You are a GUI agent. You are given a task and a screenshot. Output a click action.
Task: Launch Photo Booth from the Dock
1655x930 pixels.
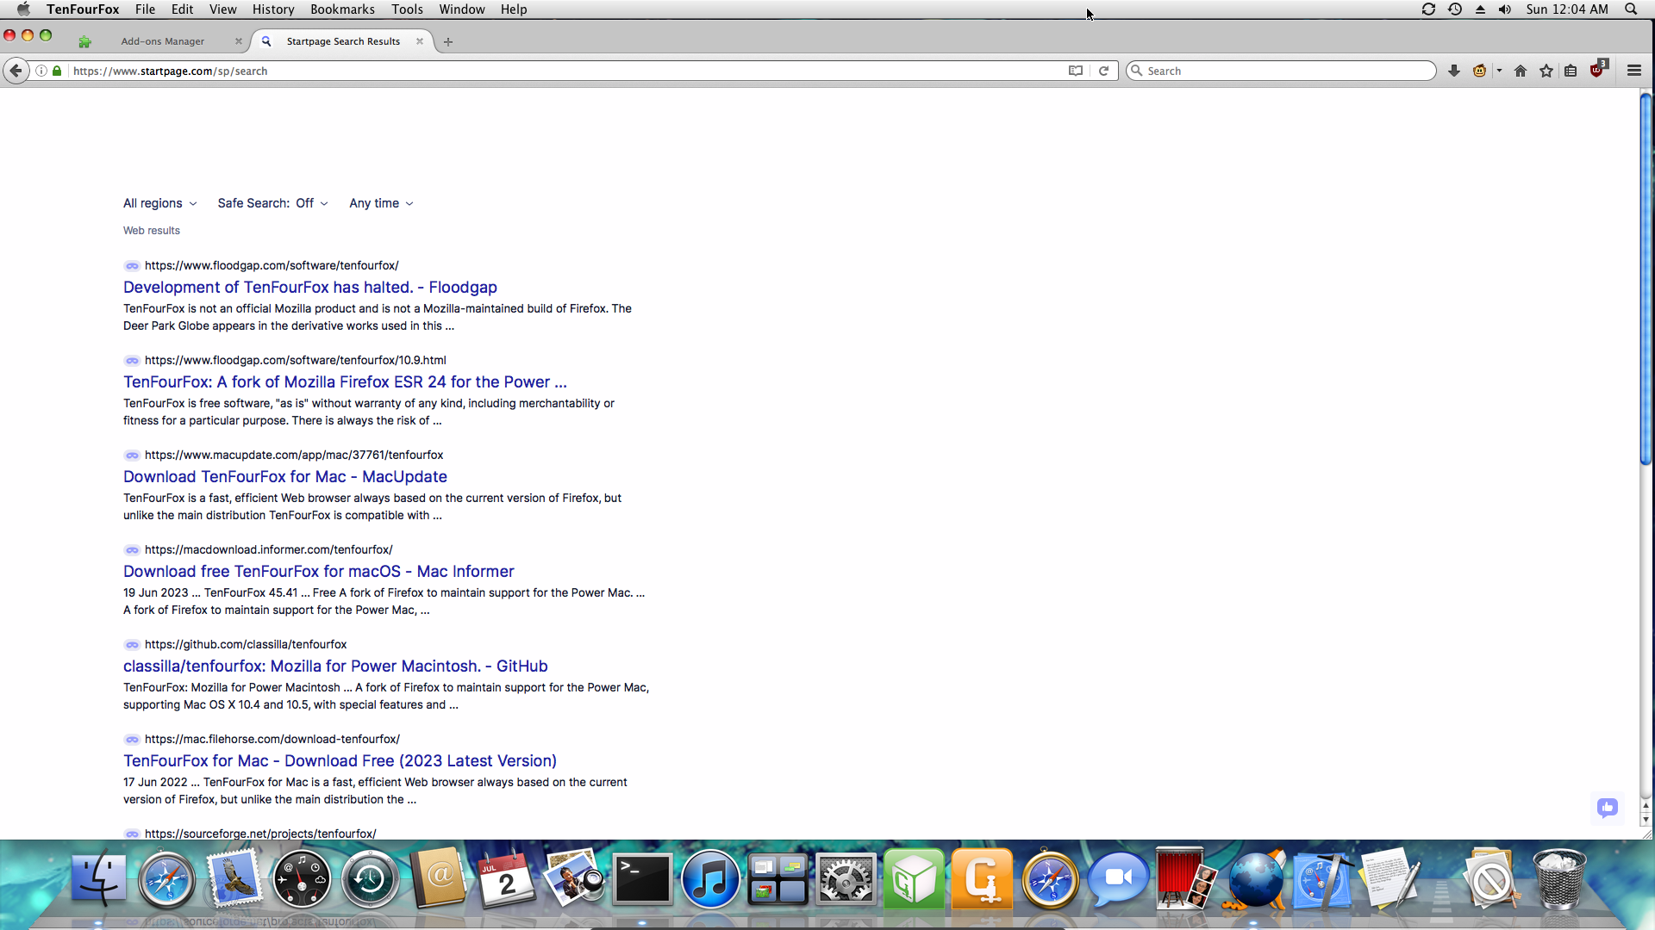(x=1186, y=879)
